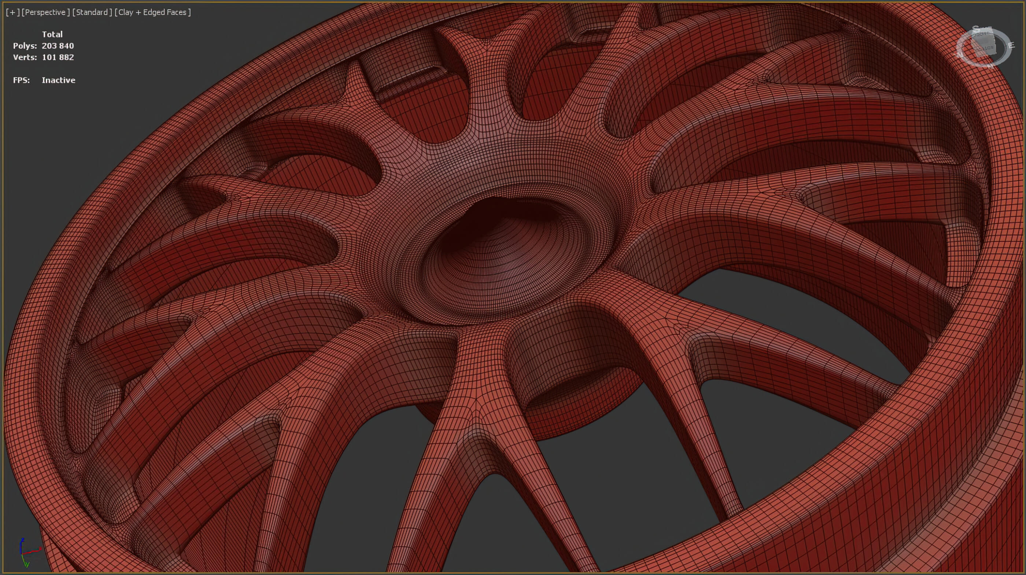Click the Verts count 101 882
This screenshot has height=575, width=1026.
click(58, 57)
